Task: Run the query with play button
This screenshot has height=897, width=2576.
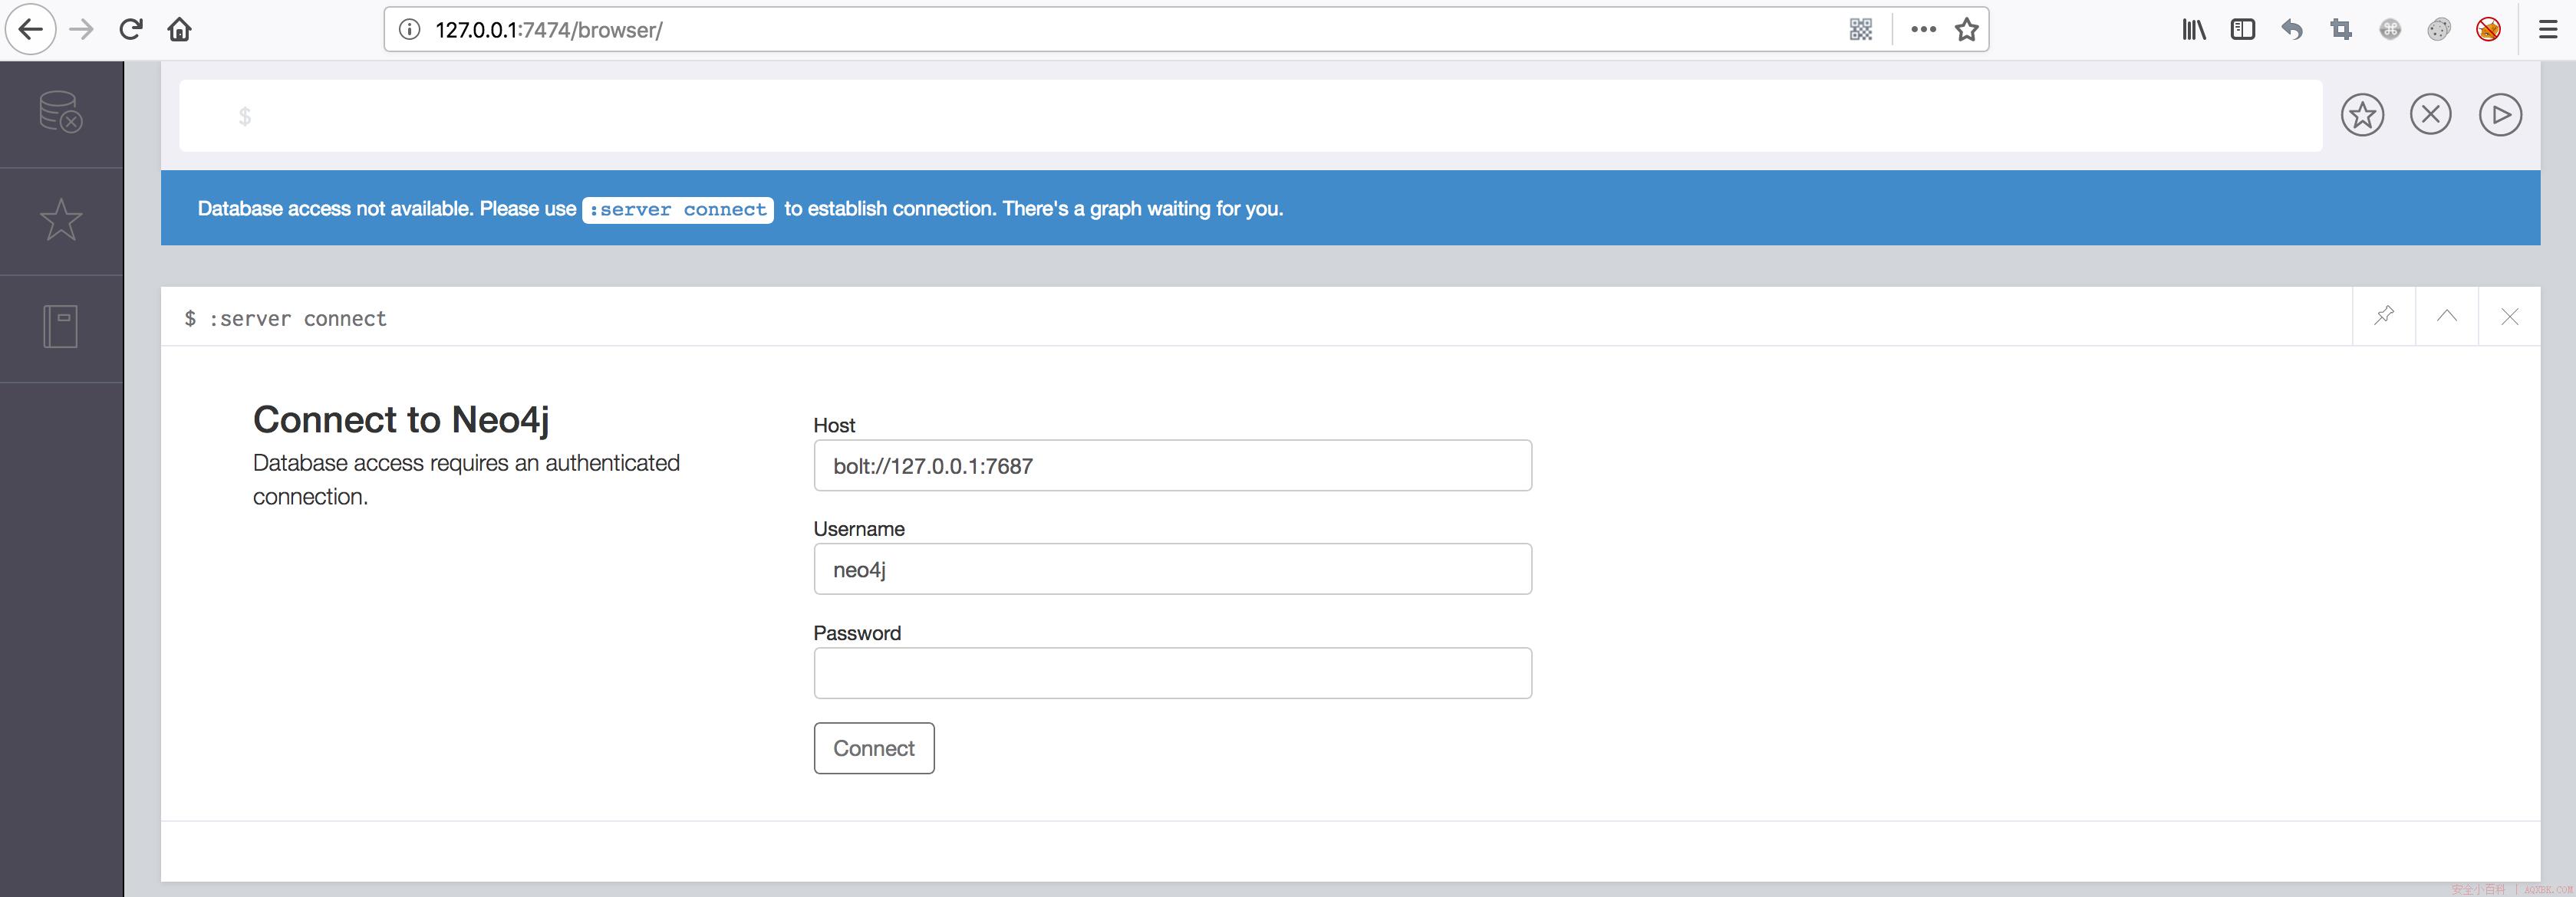Action: 2500,115
